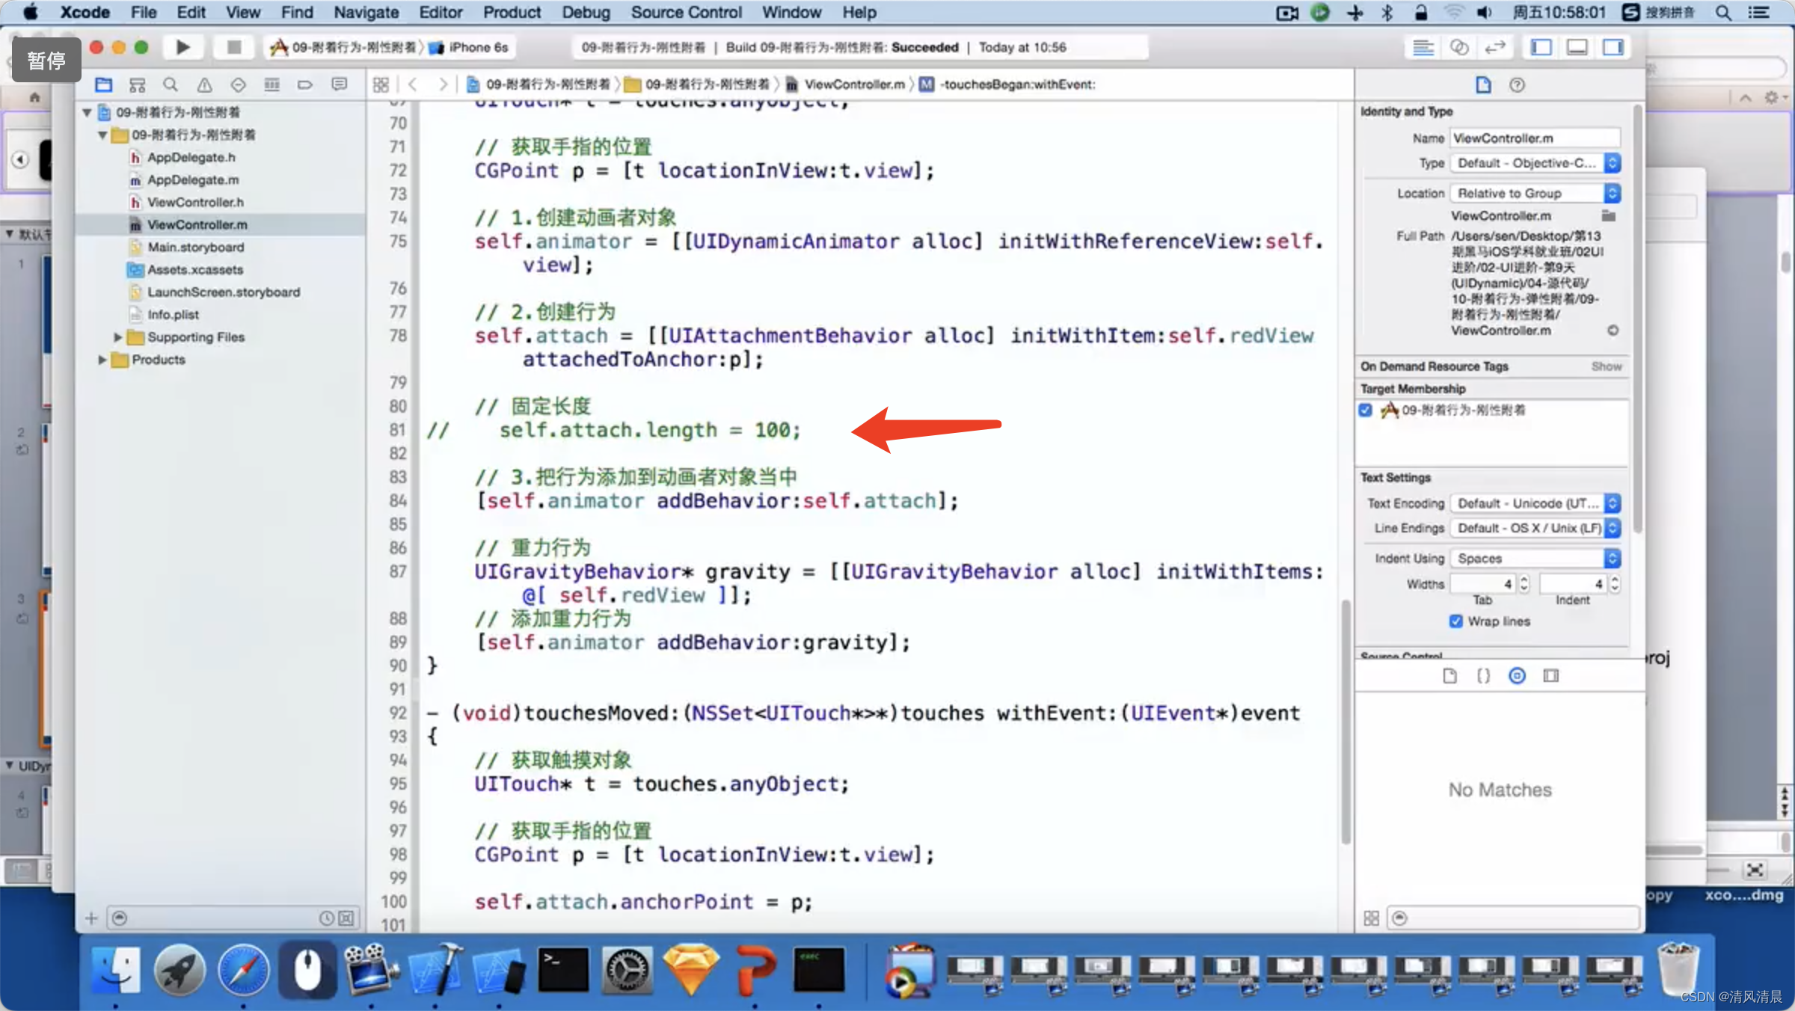Screen dimensions: 1795x1011
Task: Click the add new file icon in navigator
Action: pos(93,916)
